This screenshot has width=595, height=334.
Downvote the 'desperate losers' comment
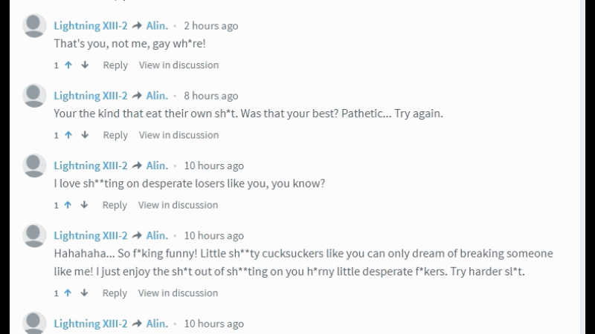coord(85,205)
